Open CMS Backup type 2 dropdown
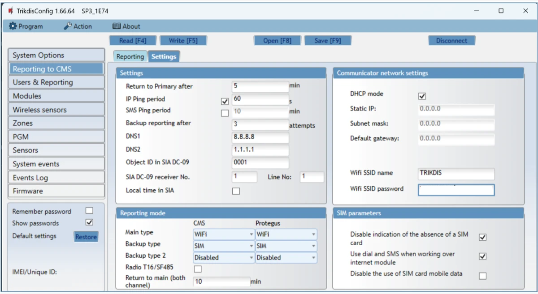 pos(224,257)
